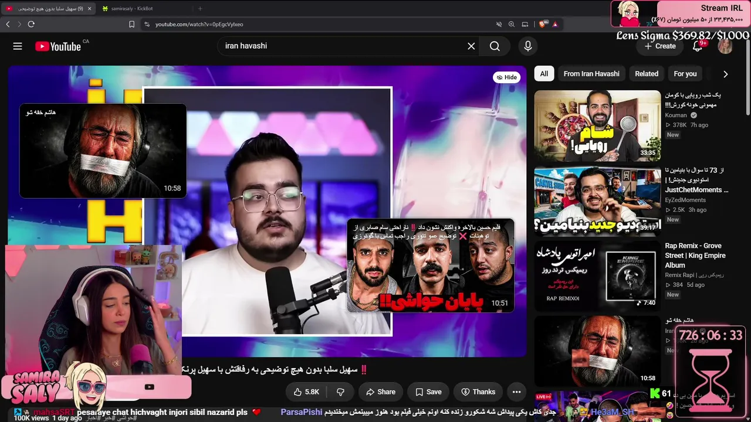Open the EyZedMoments channel link
Image resolution: width=751 pixels, height=422 pixels.
[x=685, y=200]
